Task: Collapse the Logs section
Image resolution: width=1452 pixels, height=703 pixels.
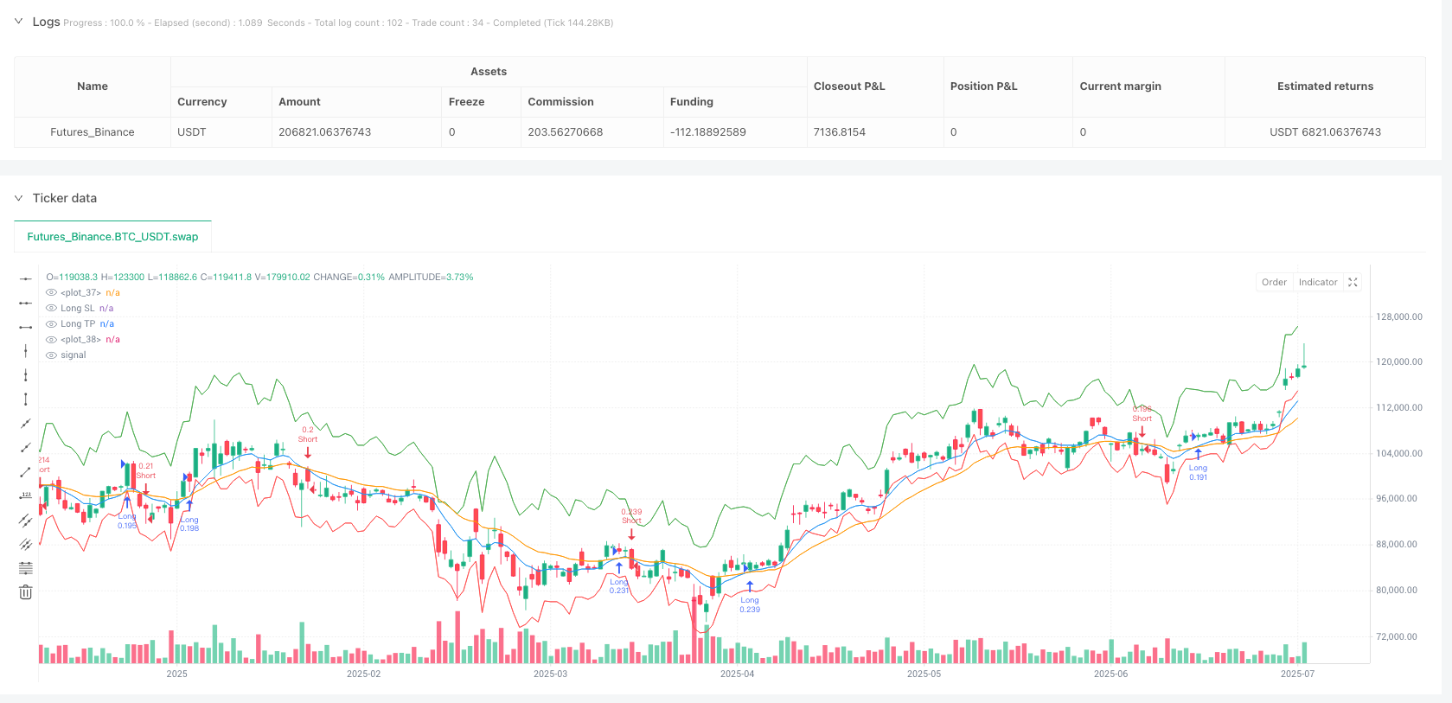Action: 18,22
